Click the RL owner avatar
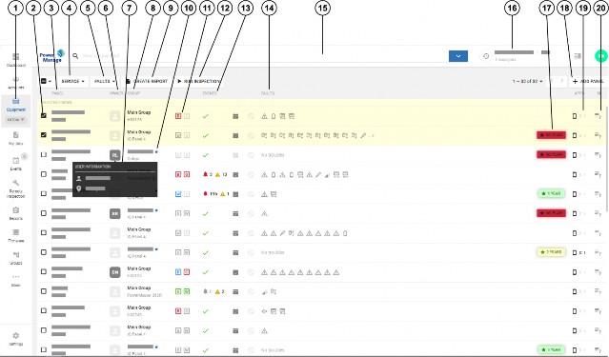This screenshot has height=357, width=609. (115, 155)
